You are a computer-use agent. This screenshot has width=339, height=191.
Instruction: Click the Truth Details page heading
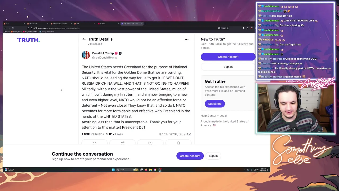click(100, 39)
